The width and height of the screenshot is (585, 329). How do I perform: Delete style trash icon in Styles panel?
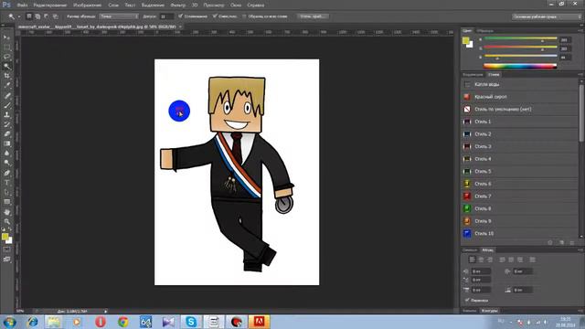[572, 243]
